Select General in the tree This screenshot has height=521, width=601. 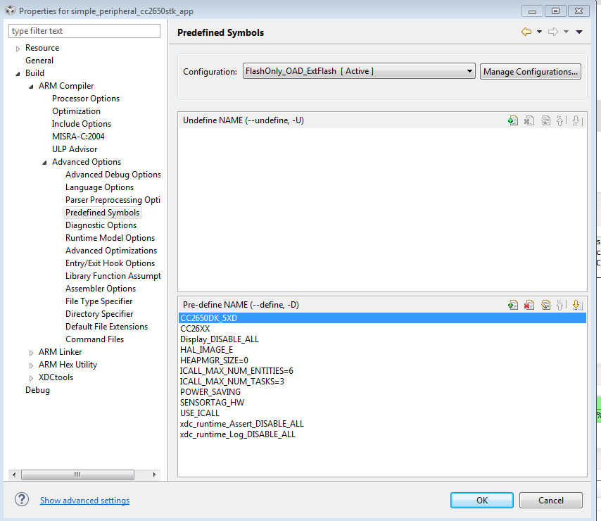[39, 61]
